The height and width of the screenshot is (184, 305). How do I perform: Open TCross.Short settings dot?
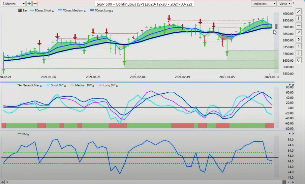point(53,11)
